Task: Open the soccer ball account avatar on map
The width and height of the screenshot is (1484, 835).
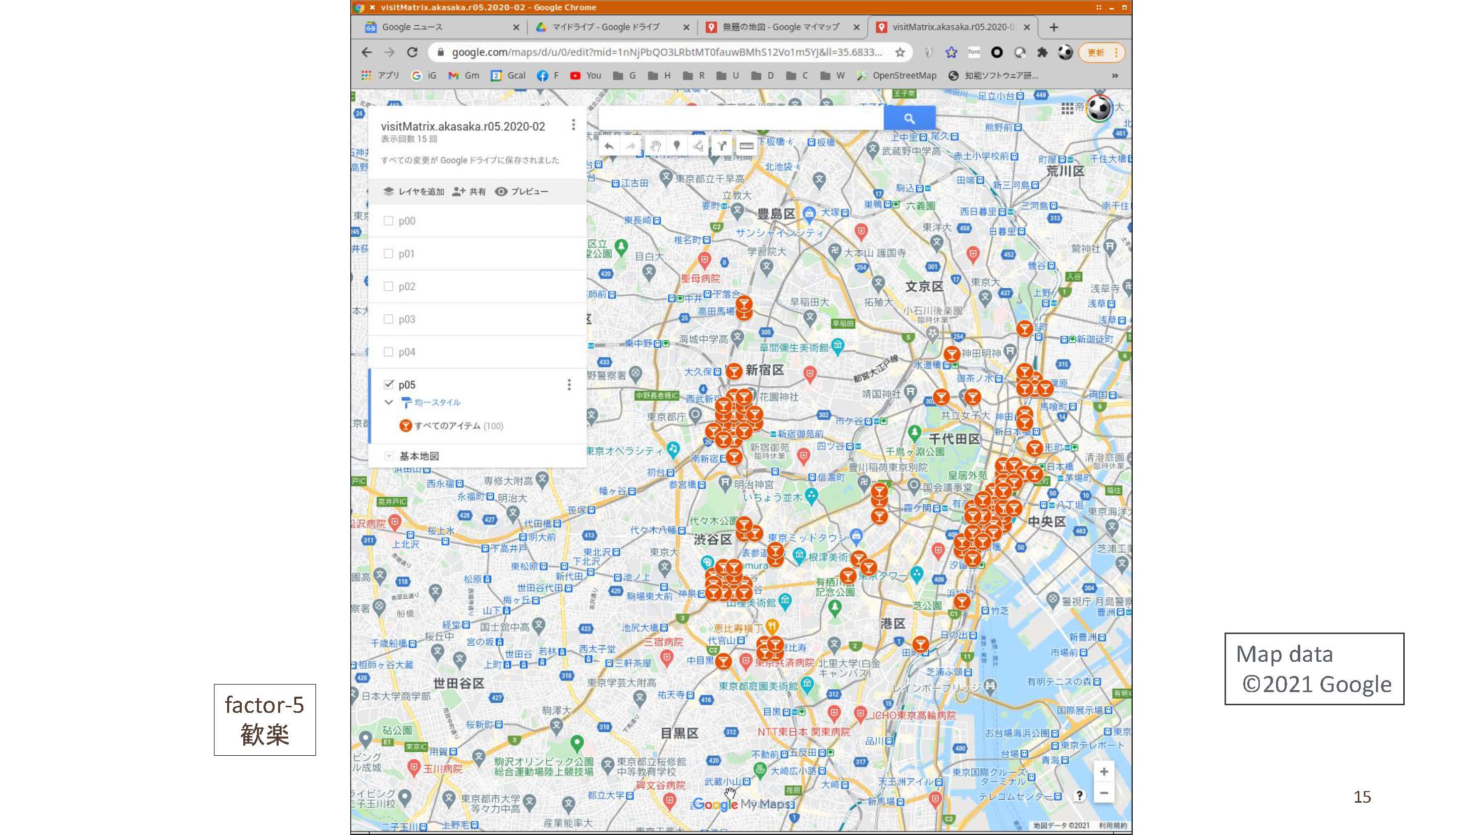Action: tap(1099, 108)
